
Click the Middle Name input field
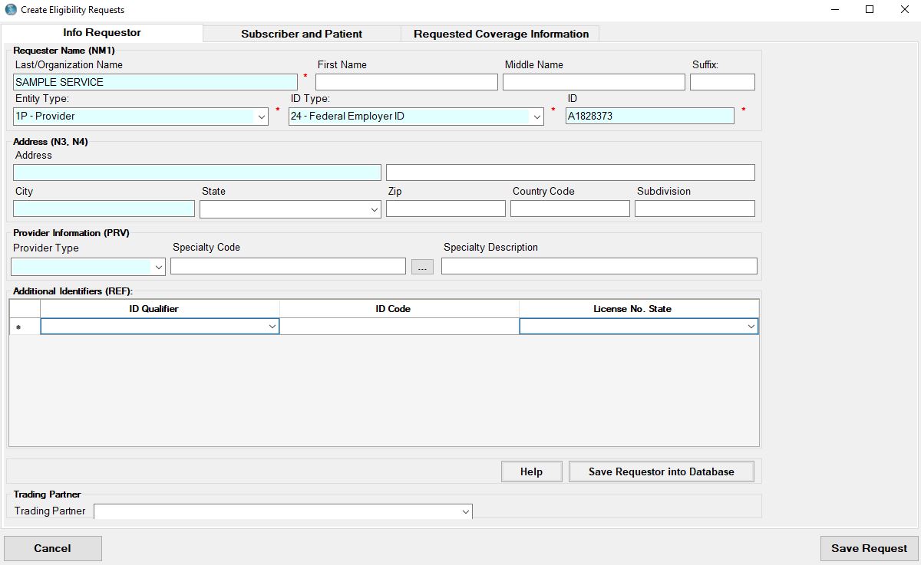click(x=594, y=82)
